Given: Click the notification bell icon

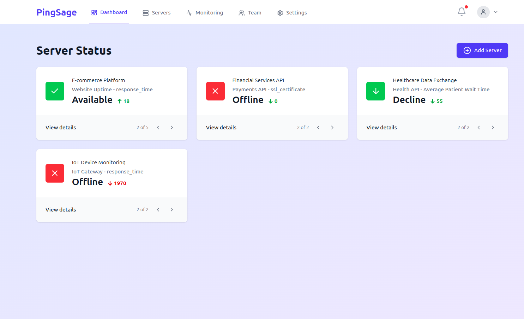Looking at the screenshot, I should (x=461, y=12).
